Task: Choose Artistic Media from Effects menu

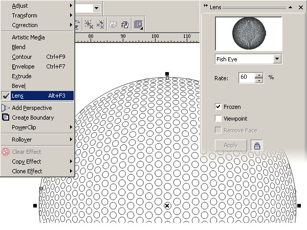Action: pos(37,37)
